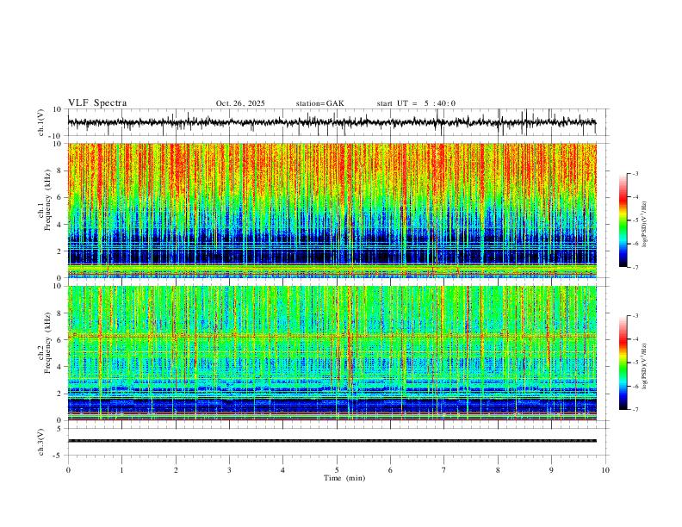Click the "6" kHz tick on ch.2 frequency axis
The image size is (682, 527).
tap(60, 340)
